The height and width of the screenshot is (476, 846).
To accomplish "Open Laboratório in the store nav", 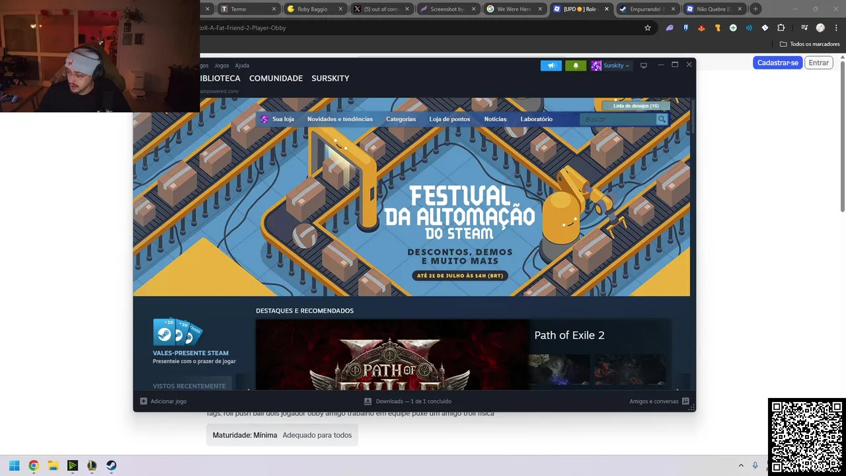I will pyautogui.click(x=536, y=119).
